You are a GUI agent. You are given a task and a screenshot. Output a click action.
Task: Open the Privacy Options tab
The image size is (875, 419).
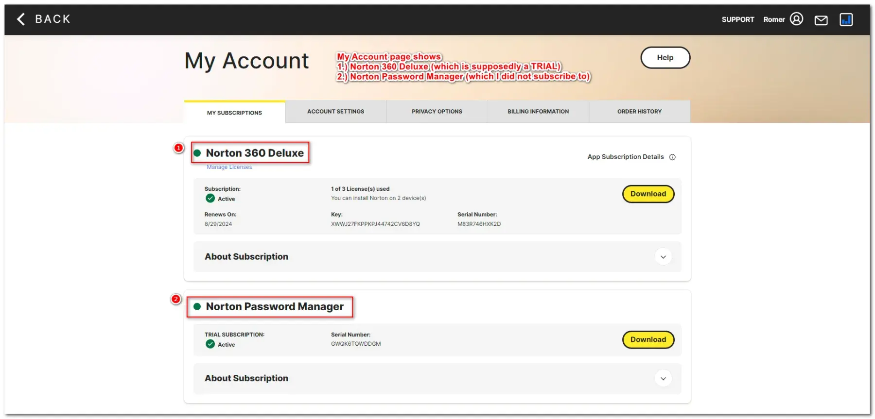coord(437,112)
